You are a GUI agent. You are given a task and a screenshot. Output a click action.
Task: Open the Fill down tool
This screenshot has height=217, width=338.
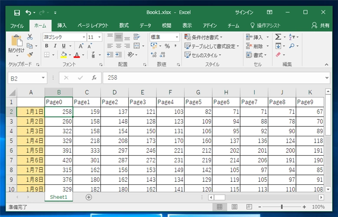[278, 46]
